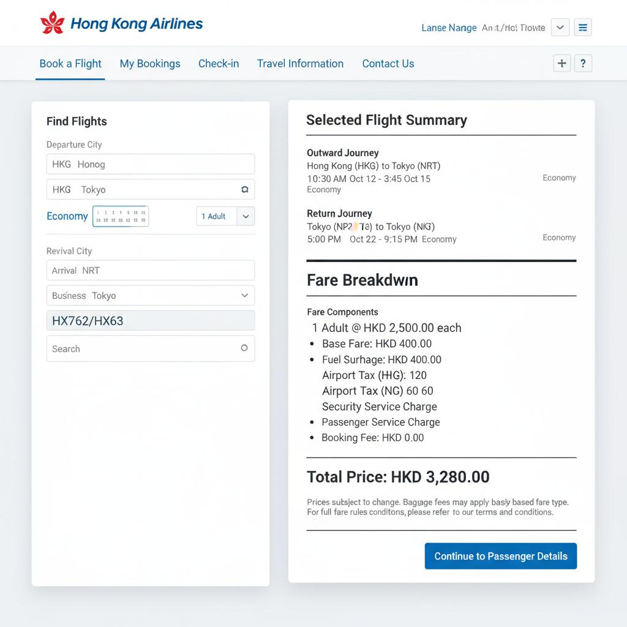
Task: Open Contact Us page
Action: 388,64
